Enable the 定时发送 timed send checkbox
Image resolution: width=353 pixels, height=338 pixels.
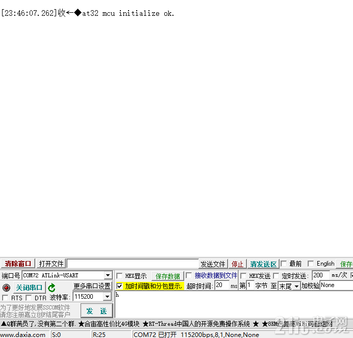pyautogui.click(x=276, y=276)
